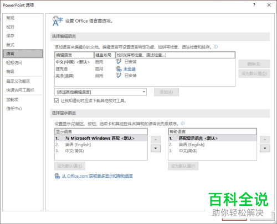Image resolution: width=277 pixels, height=224 pixels.
Task: Click the help question mark icon
Action: 254,5
